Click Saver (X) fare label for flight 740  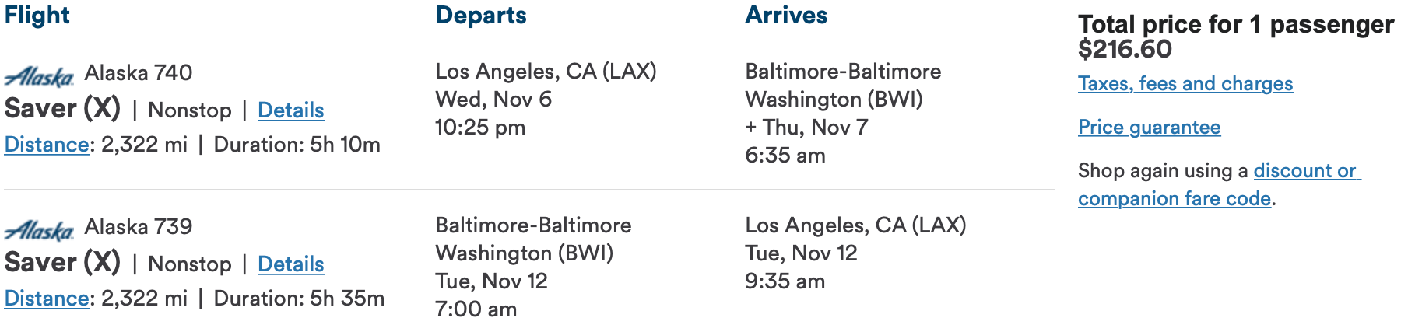[62, 108]
